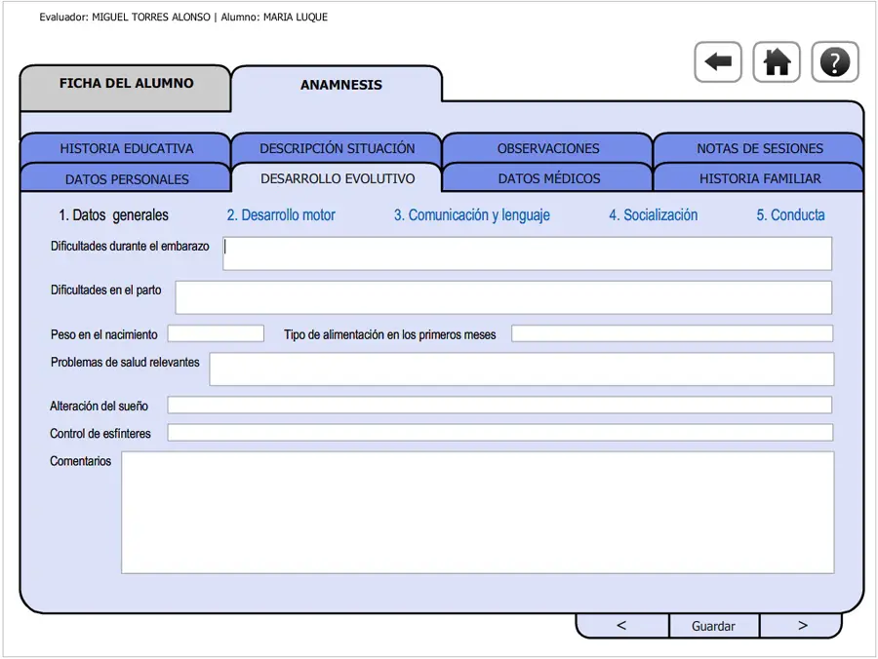This screenshot has height=659, width=878.
Task: Jump to 4. Socialización section
Action: (654, 214)
